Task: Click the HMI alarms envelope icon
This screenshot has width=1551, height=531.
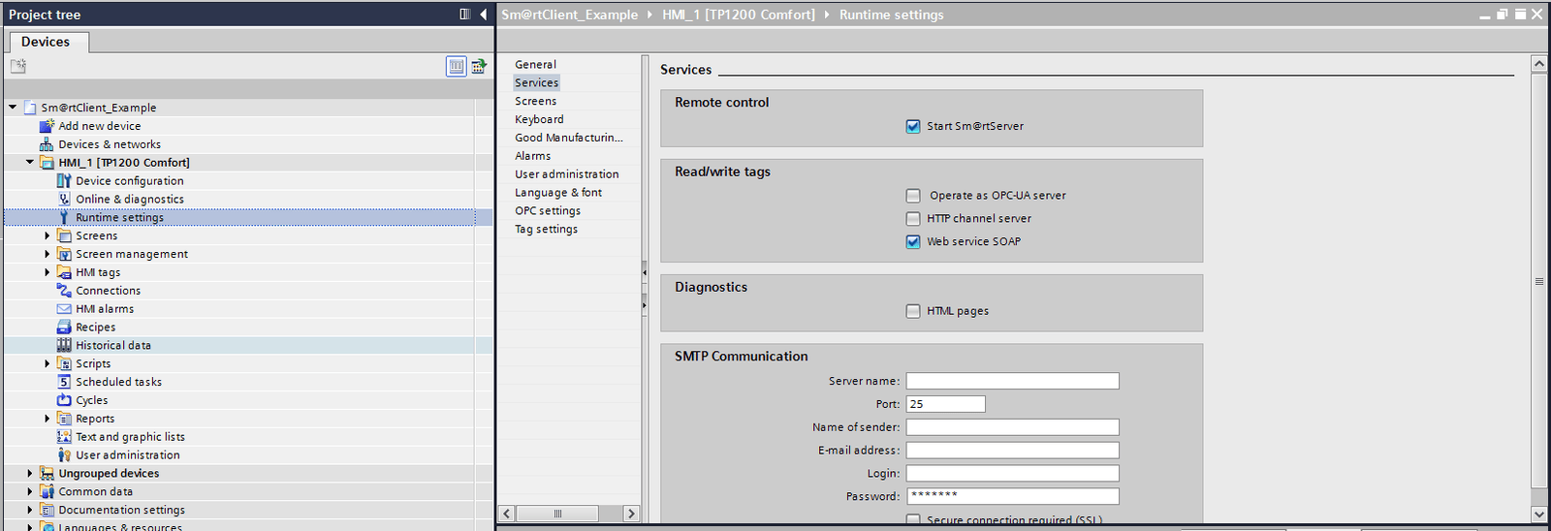Action: click(64, 309)
